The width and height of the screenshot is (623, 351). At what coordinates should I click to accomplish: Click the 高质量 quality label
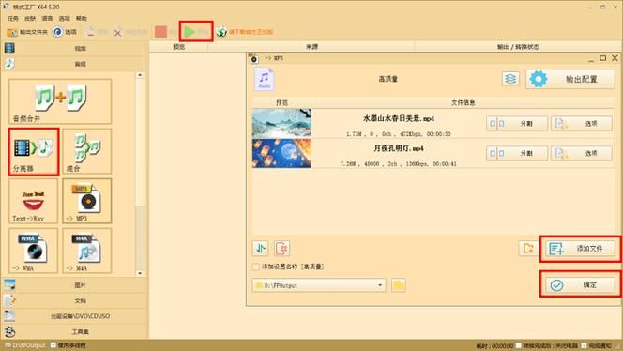pyautogui.click(x=388, y=79)
